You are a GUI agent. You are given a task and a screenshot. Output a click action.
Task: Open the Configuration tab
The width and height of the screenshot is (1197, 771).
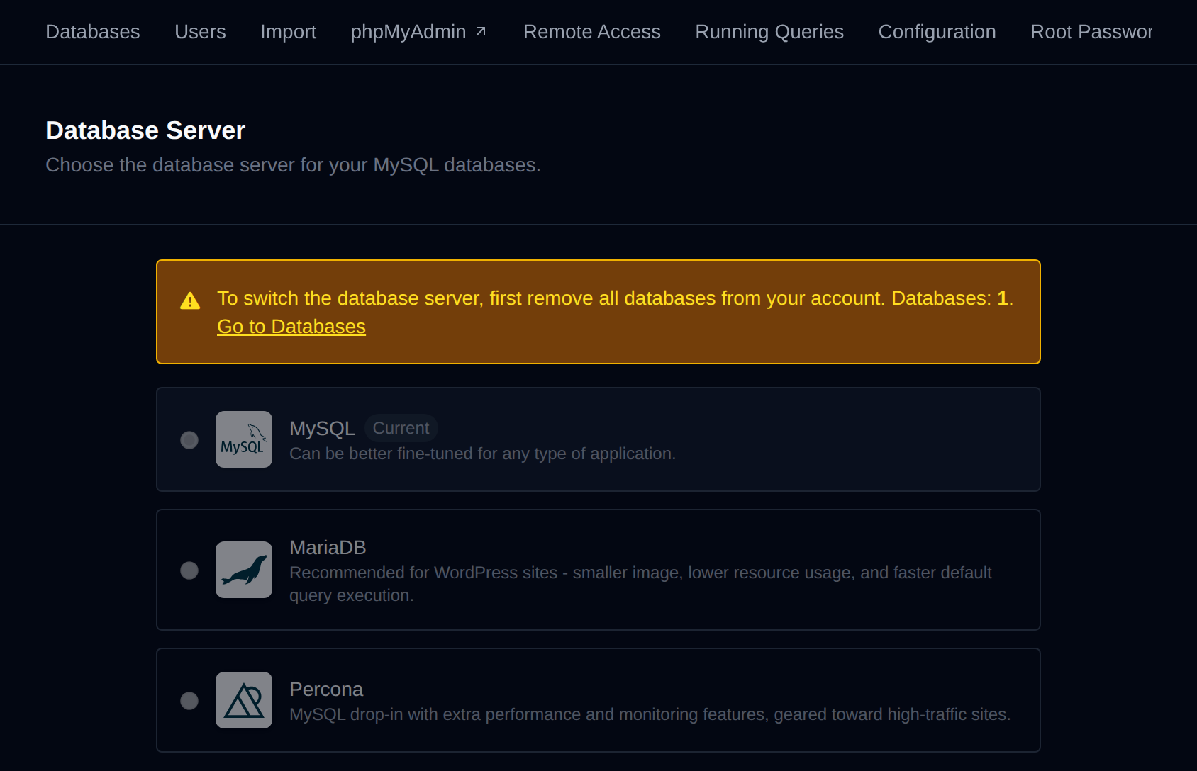pyautogui.click(x=937, y=32)
